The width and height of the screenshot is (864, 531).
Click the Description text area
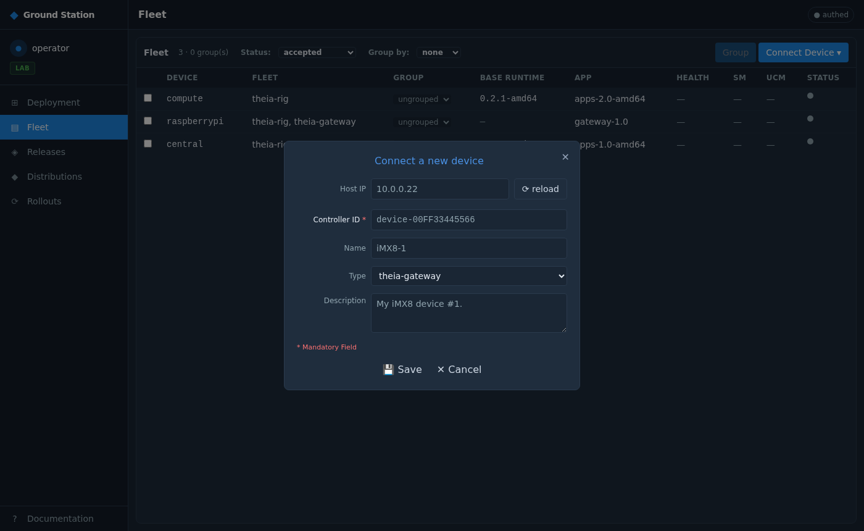(469, 313)
